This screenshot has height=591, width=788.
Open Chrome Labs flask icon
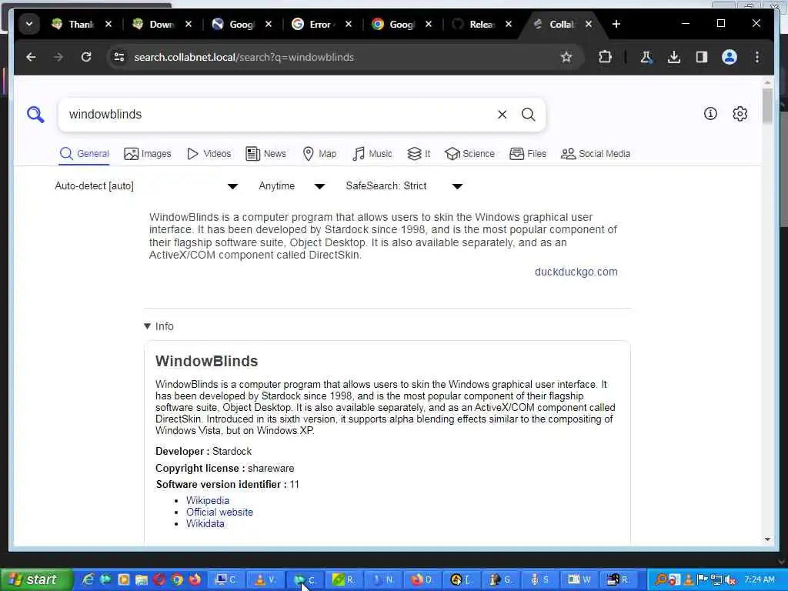[x=646, y=57]
